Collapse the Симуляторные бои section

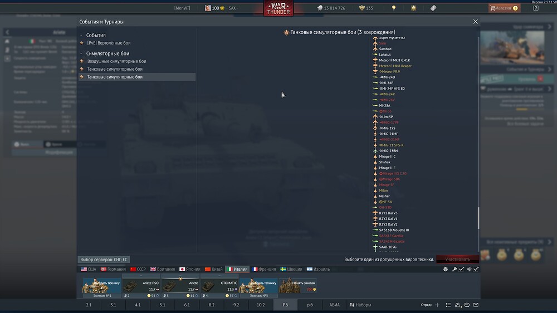[x=81, y=53]
